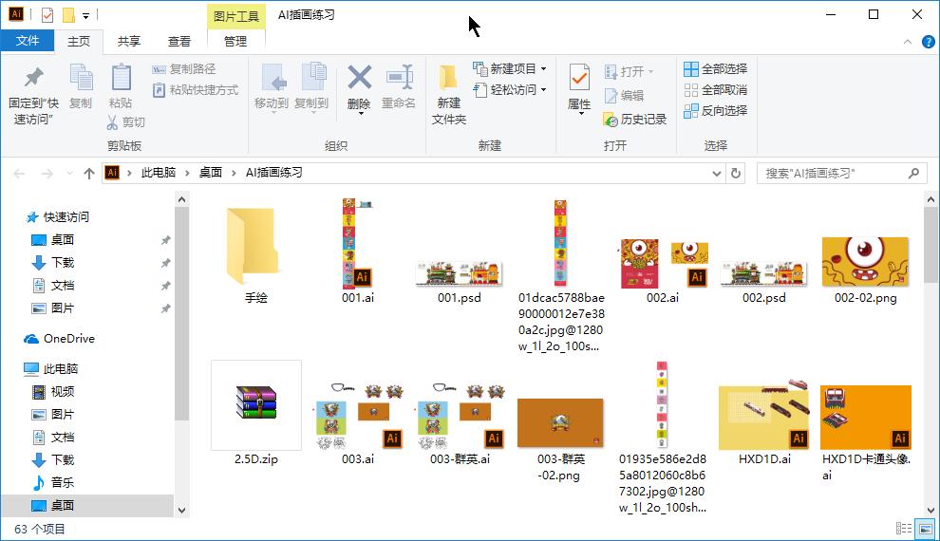Screen dimensions: 940x541
Task: Click the Pin to Quick access icon
Action: click(x=33, y=78)
